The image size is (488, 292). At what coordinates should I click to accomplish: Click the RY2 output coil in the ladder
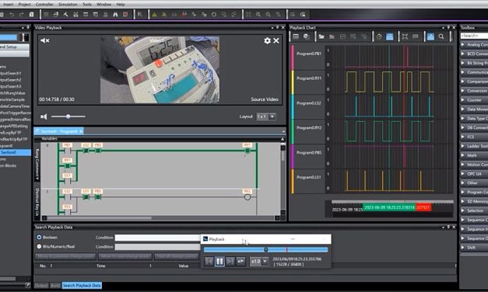[248, 197]
